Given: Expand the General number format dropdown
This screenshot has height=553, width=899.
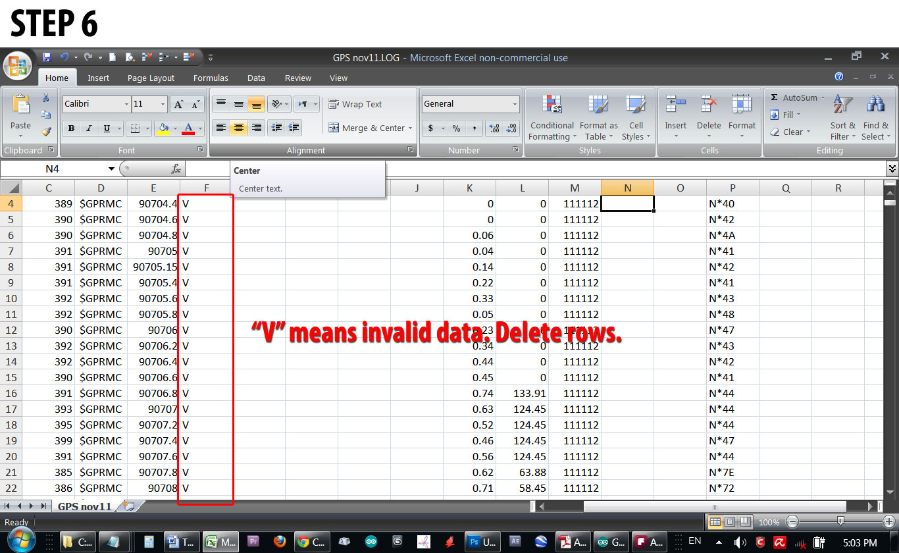Looking at the screenshot, I should 513,103.
